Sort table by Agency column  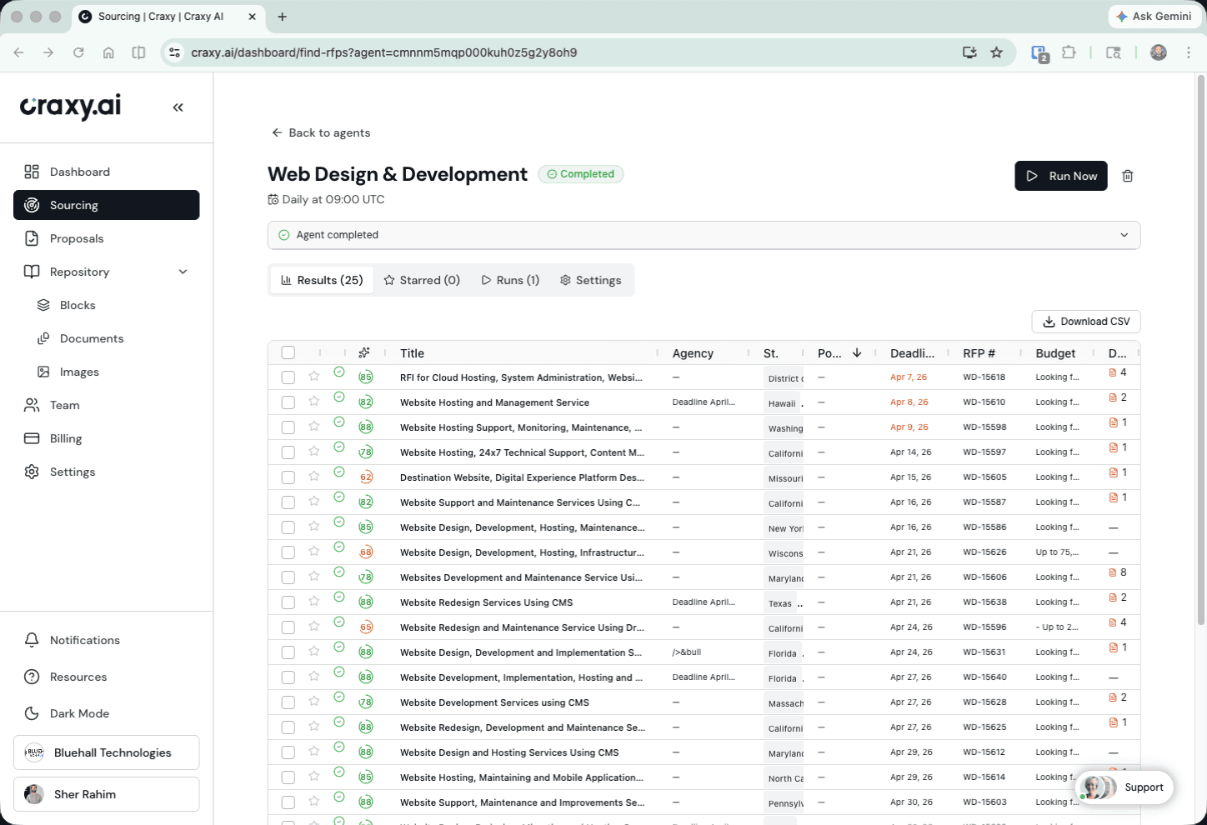[693, 353]
